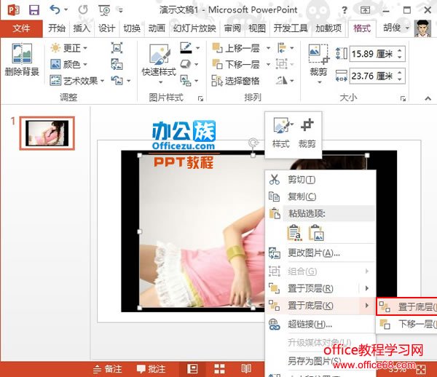The image size is (437, 377).
Task: Switch to Reading view icon
Action: 246,369
